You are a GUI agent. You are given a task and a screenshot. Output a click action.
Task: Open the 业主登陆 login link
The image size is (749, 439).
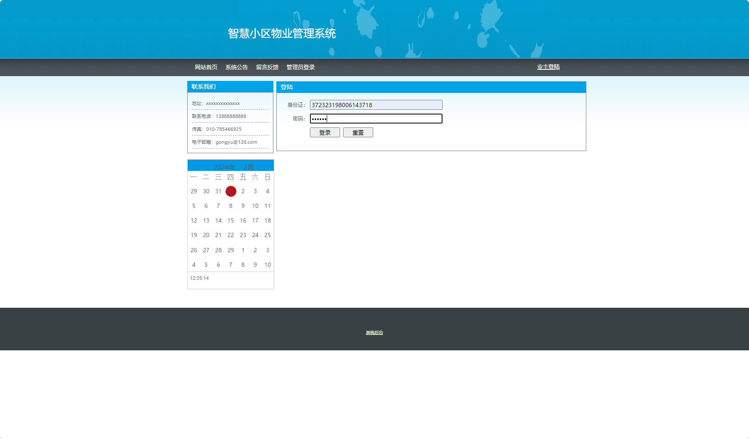[x=548, y=67]
